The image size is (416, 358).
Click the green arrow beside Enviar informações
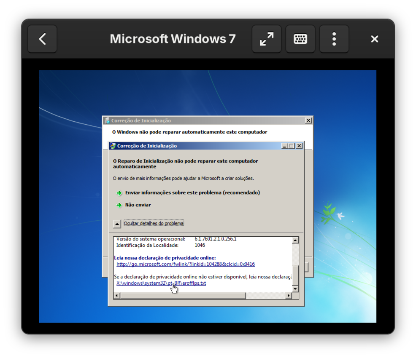tap(119, 193)
